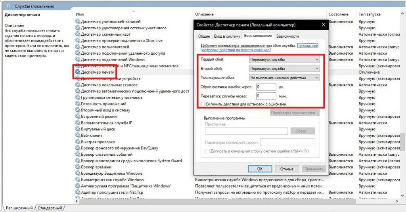Switch to the Вход в систему tab
The image size is (406, 212).
click(x=227, y=36)
